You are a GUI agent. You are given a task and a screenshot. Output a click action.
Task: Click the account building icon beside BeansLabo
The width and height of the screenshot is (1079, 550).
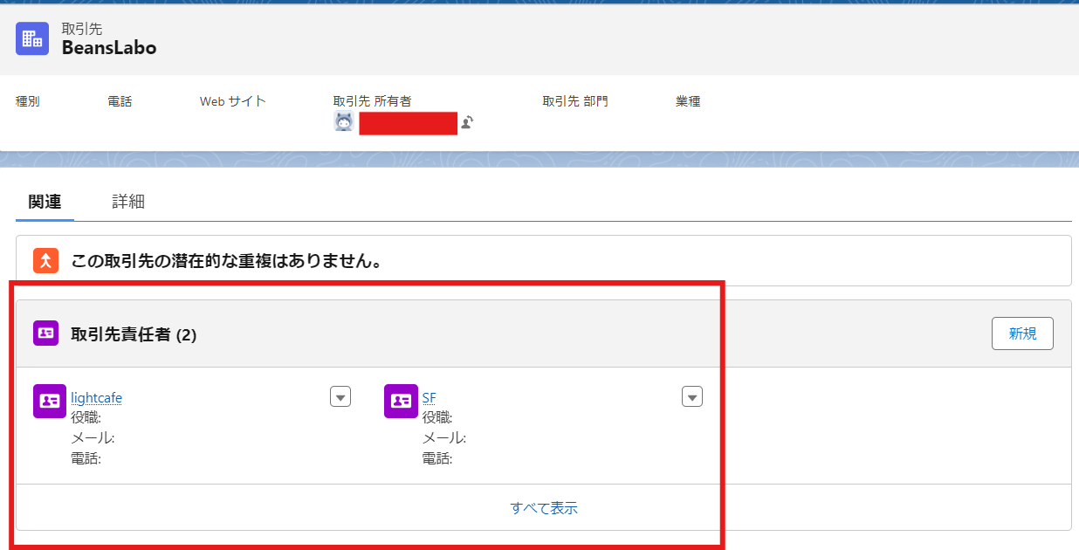pyautogui.click(x=31, y=38)
